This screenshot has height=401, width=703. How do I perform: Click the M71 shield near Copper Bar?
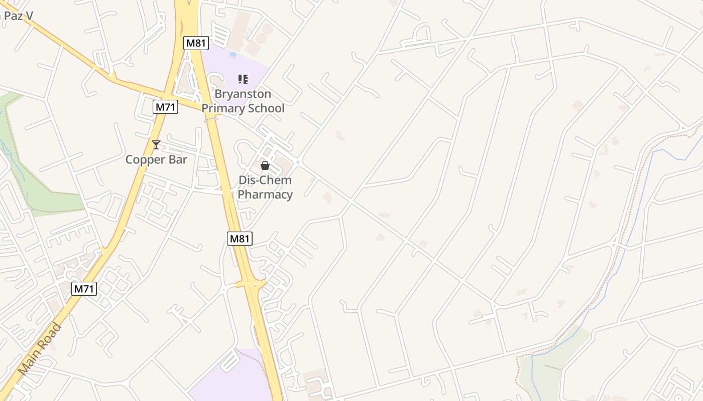tap(166, 107)
